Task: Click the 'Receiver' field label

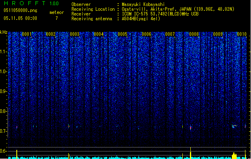Action: [x=81, y=14]
